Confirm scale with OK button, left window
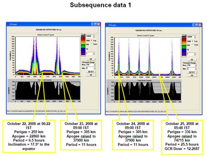Viewport: 207px width, 157px height. pyautogui.click(x=91, y=59)
